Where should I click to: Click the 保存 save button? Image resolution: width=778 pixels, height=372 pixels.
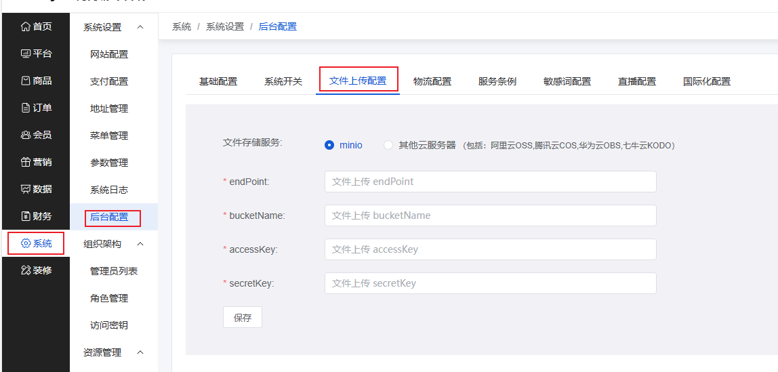[x=243, y=317]
